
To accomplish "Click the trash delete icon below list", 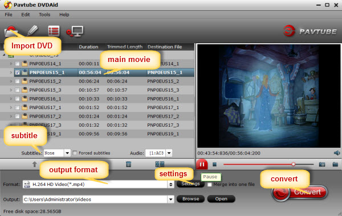I will point(128,164).
